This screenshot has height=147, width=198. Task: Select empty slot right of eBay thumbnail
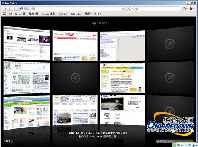[170, 78]
